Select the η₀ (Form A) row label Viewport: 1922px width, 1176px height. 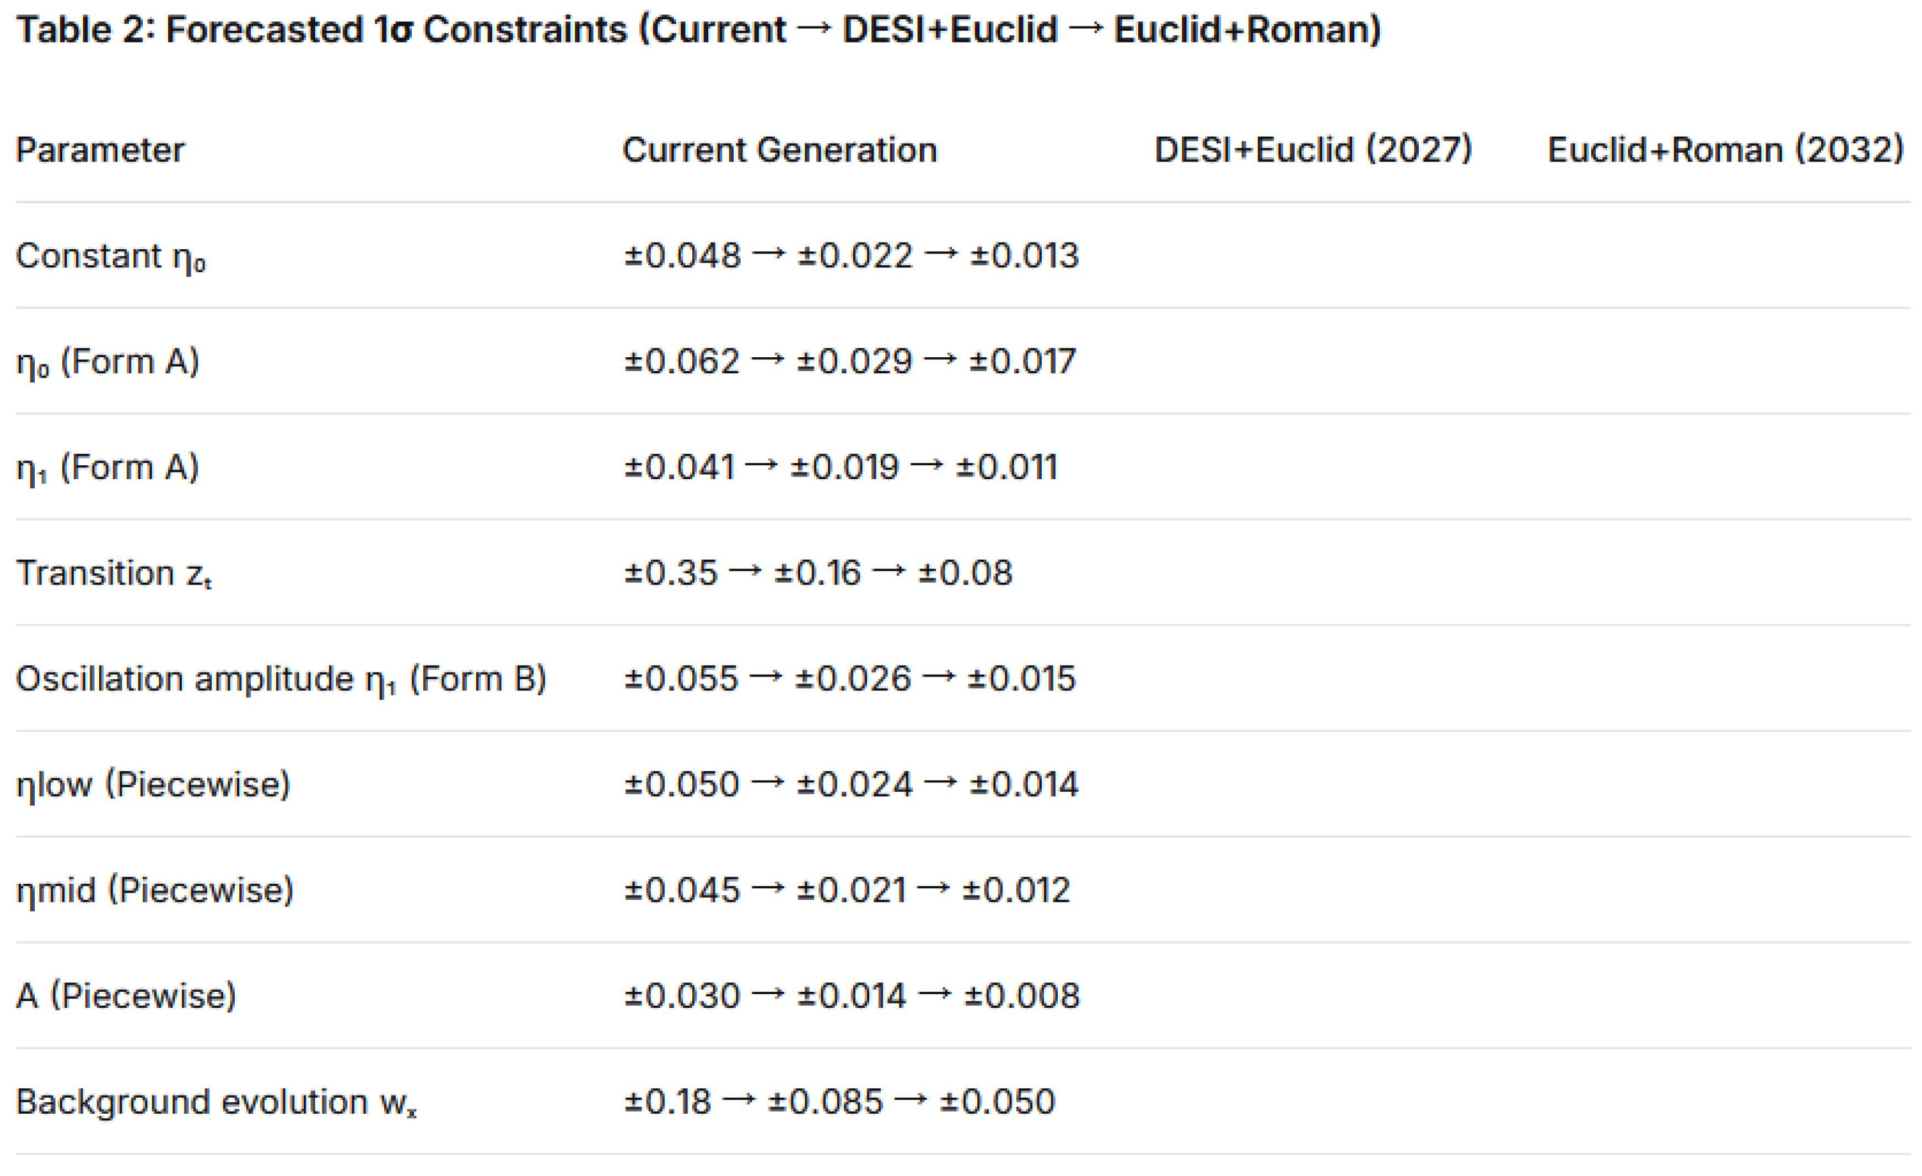(x=107, y=362)
